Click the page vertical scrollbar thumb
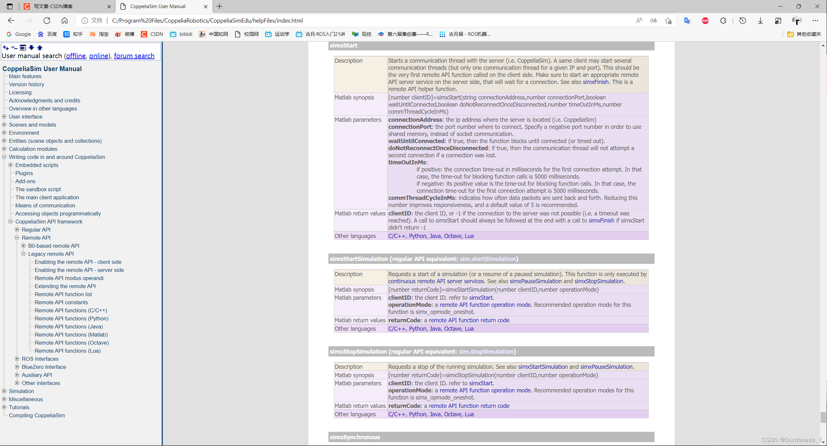This screenshot has height=446, width=827. tap(823, 417)
